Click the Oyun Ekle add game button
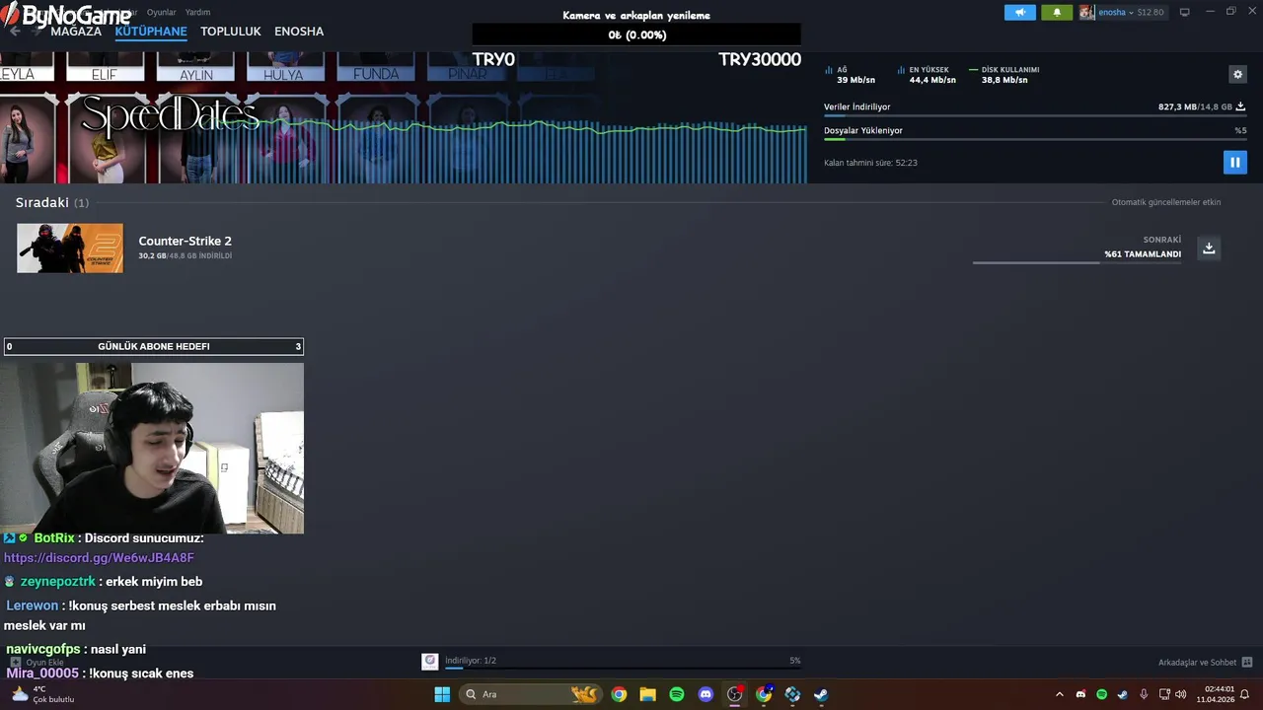The image size is (1263, 710). coord(37,663)
